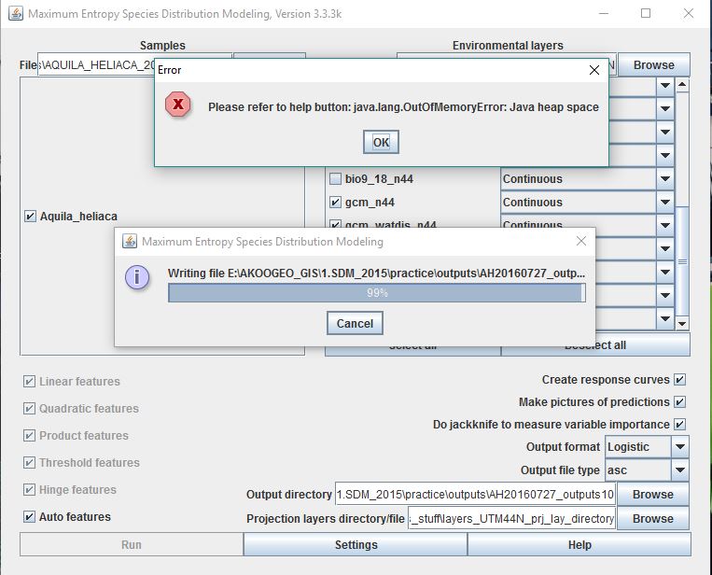Open Output format Logistic dropdown
The width and height of the screenshot is (712, 575).
tap(679, 447)
